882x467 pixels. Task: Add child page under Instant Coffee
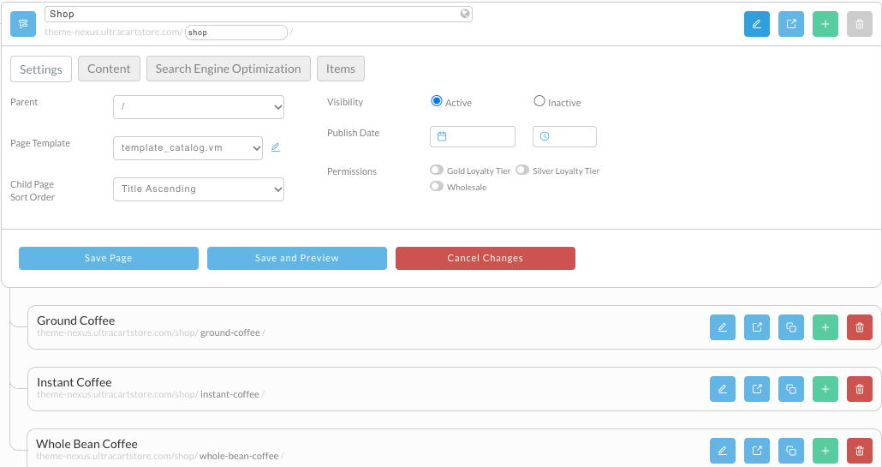pyautogui.click(x=825, y=389)
